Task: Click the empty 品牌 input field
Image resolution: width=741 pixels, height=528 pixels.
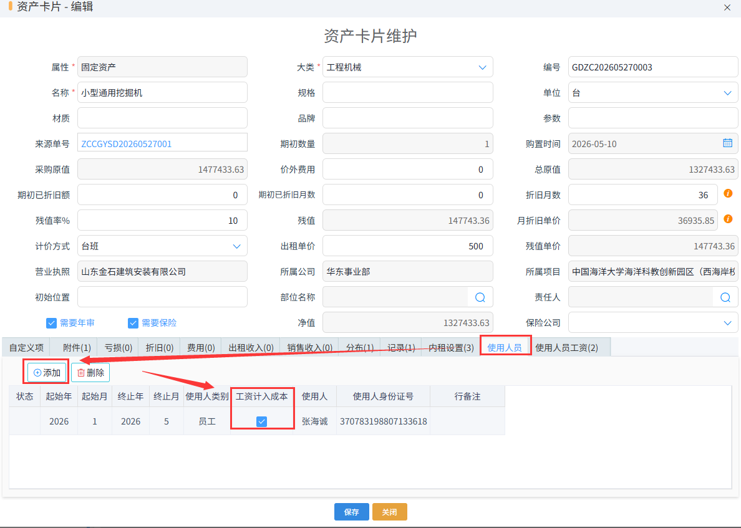Action: [408, 118]
